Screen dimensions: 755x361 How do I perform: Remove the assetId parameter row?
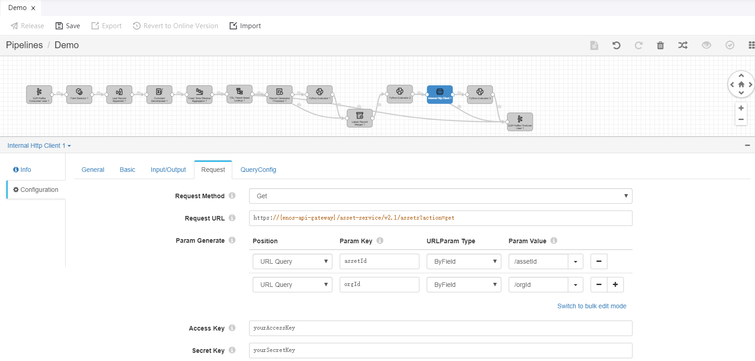(x=599, y=261)
